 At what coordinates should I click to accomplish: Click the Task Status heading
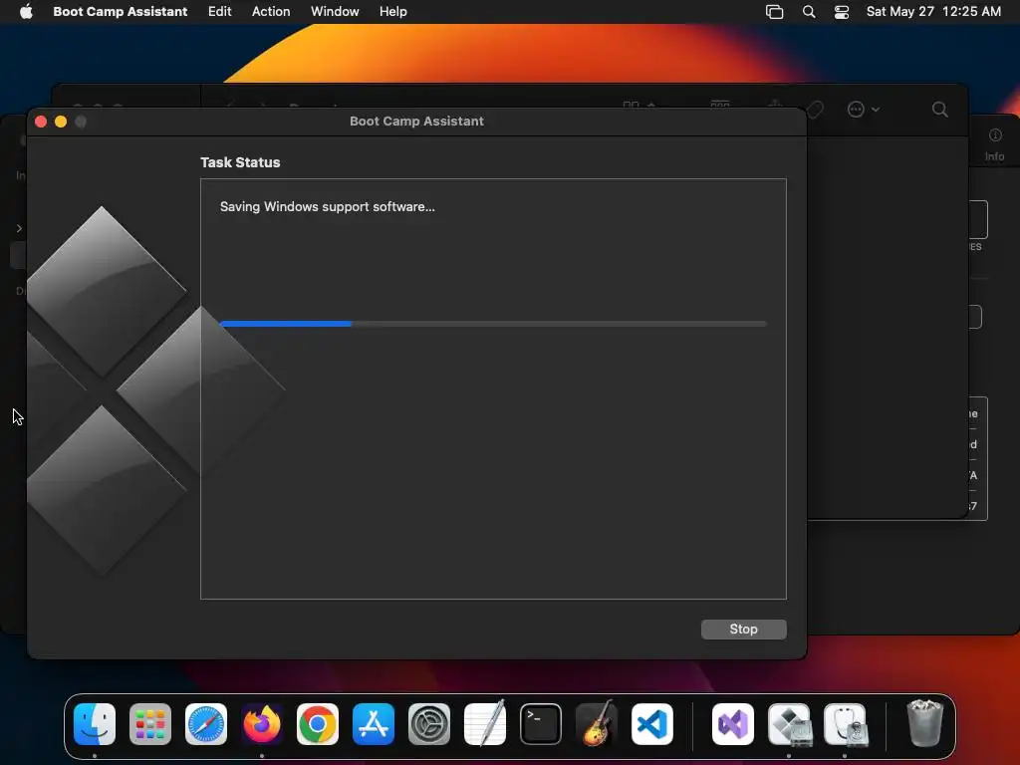[240, 162]
